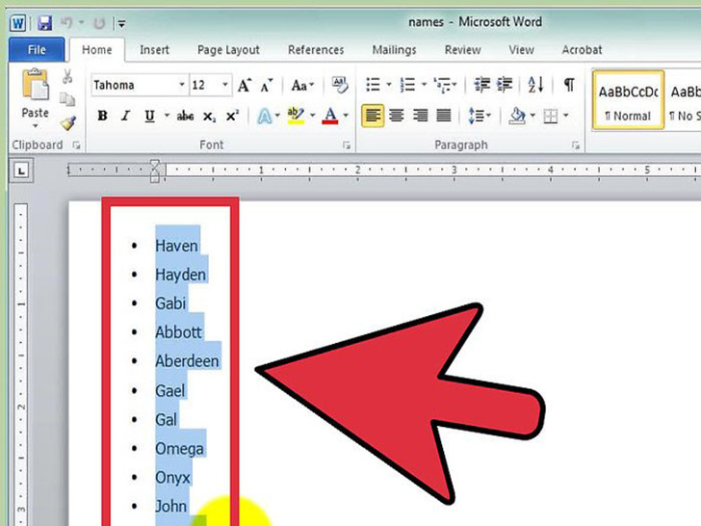Open font color dropdown arrow
The image size is (701, 526).
[346, 116]
